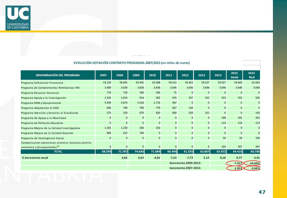
Task: Select the 2009 column header
Action: 136,75
